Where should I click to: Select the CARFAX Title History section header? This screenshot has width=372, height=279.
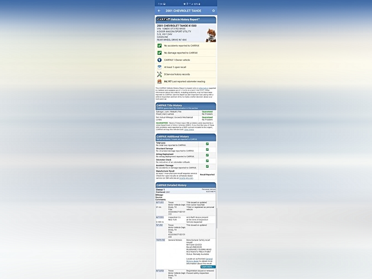point(186,106)
